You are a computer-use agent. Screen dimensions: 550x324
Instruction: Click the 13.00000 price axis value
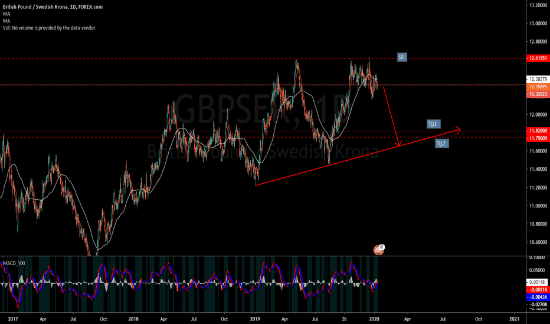(538, 24)
